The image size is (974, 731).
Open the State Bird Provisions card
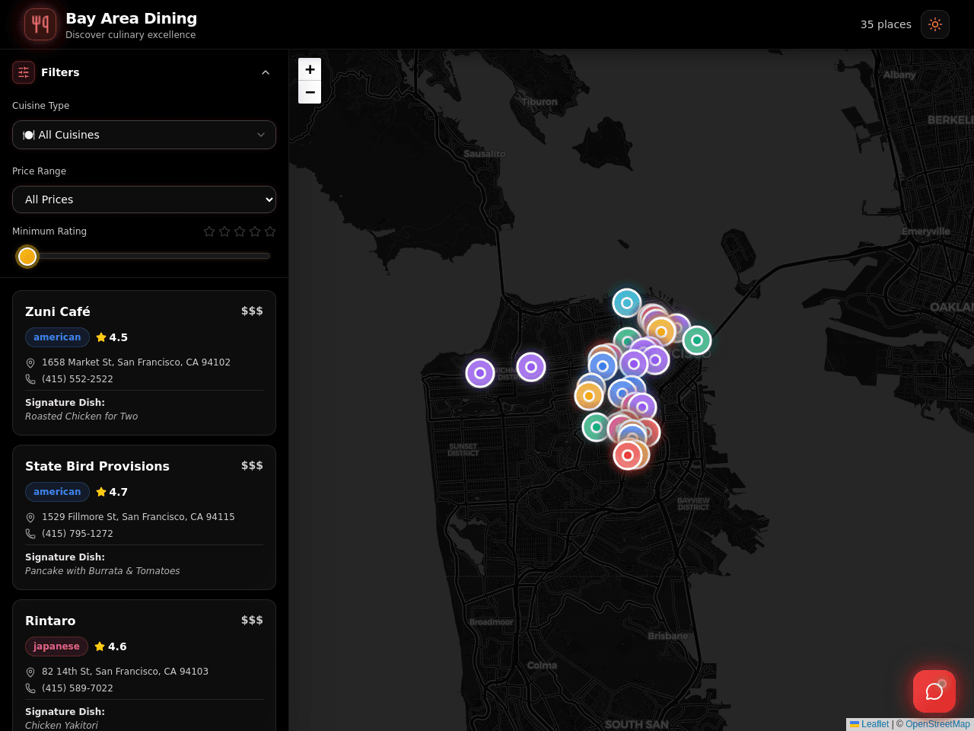[144, 517]
